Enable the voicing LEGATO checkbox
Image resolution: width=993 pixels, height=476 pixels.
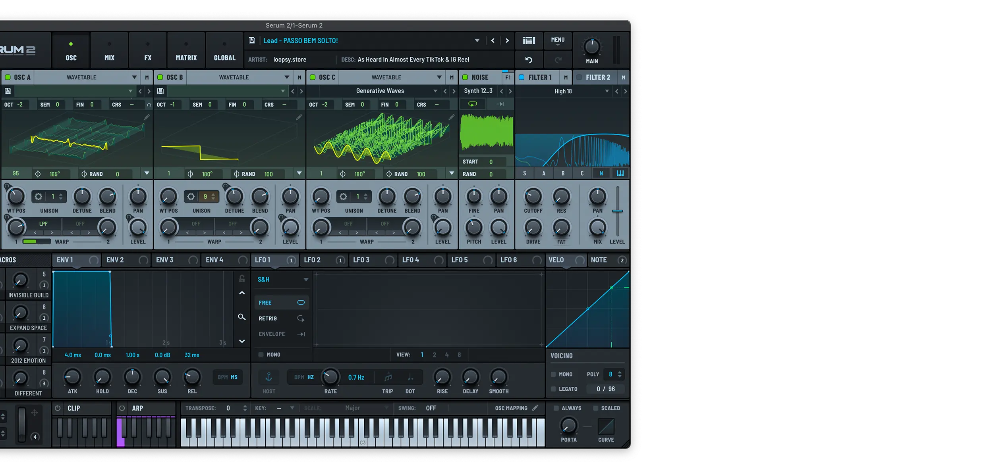pos(553,389)
